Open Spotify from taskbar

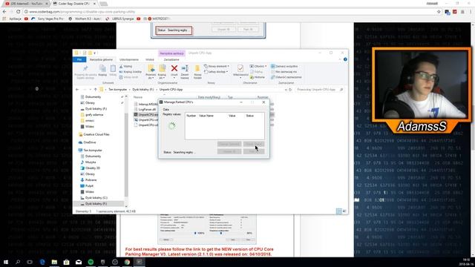pyautogui.click(x=91, y=262)
